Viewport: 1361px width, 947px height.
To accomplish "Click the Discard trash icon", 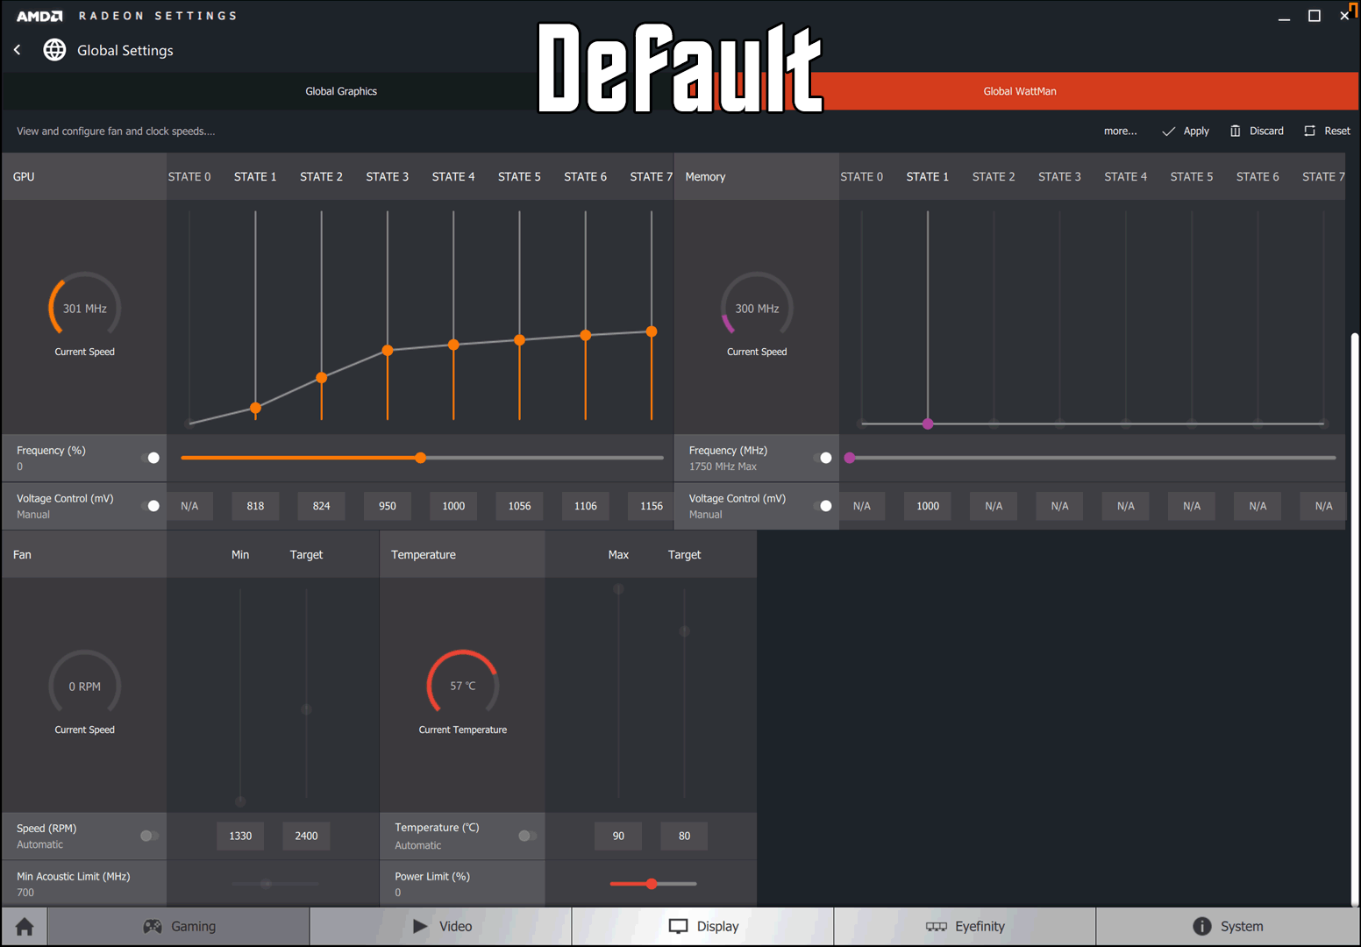I will [1235, 131].
